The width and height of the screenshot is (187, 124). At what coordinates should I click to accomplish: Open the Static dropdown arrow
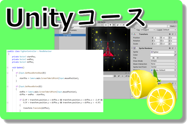(176, 26)
